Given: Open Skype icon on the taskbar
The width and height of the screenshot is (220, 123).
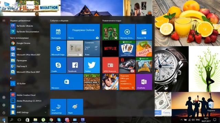Looking at the screenshot, I should pos(59,120).
